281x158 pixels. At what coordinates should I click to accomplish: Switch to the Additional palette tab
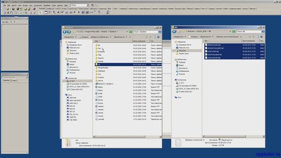pyautogui.click(x=50, y=9)
